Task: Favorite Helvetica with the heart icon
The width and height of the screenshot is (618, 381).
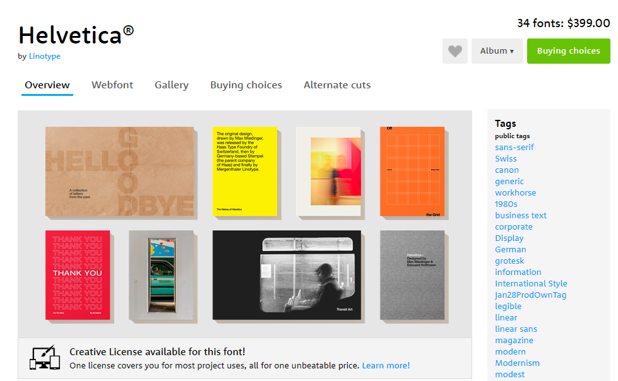Action: point(455,51)
